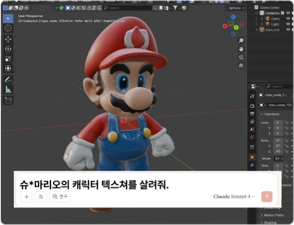Toggle Collection exclude checkbox in outliner

coord(283,13)
